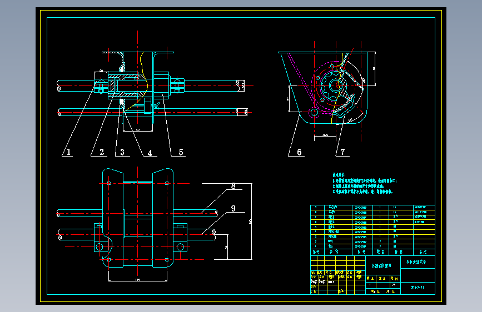482x312 pixels.
Task: Click the tall vertical dimension line in plan view
Action: 251,222
